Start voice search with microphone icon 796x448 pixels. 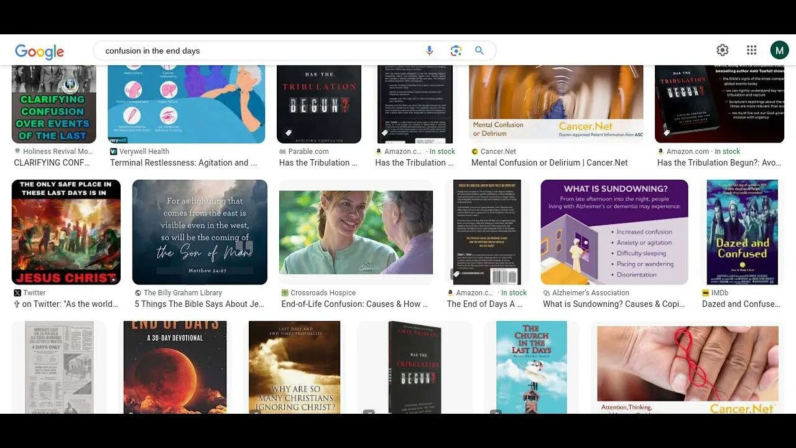tap(429, 51)
